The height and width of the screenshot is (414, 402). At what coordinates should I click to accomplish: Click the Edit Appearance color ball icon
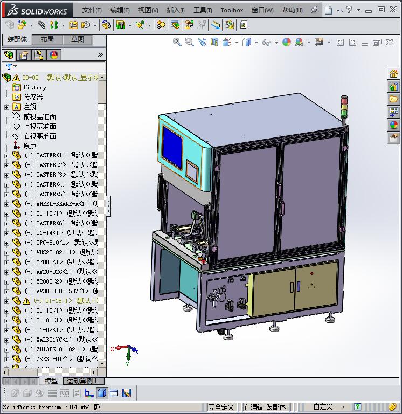[287, 42]
